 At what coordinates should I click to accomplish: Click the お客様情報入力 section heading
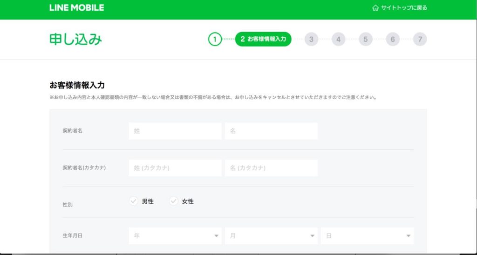[x=77, y=85]
